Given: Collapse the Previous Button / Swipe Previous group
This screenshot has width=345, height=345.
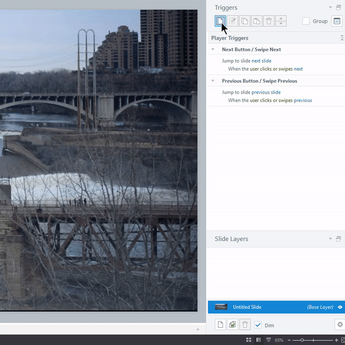Looking at the screenshot, I should (x=213, y=80).
